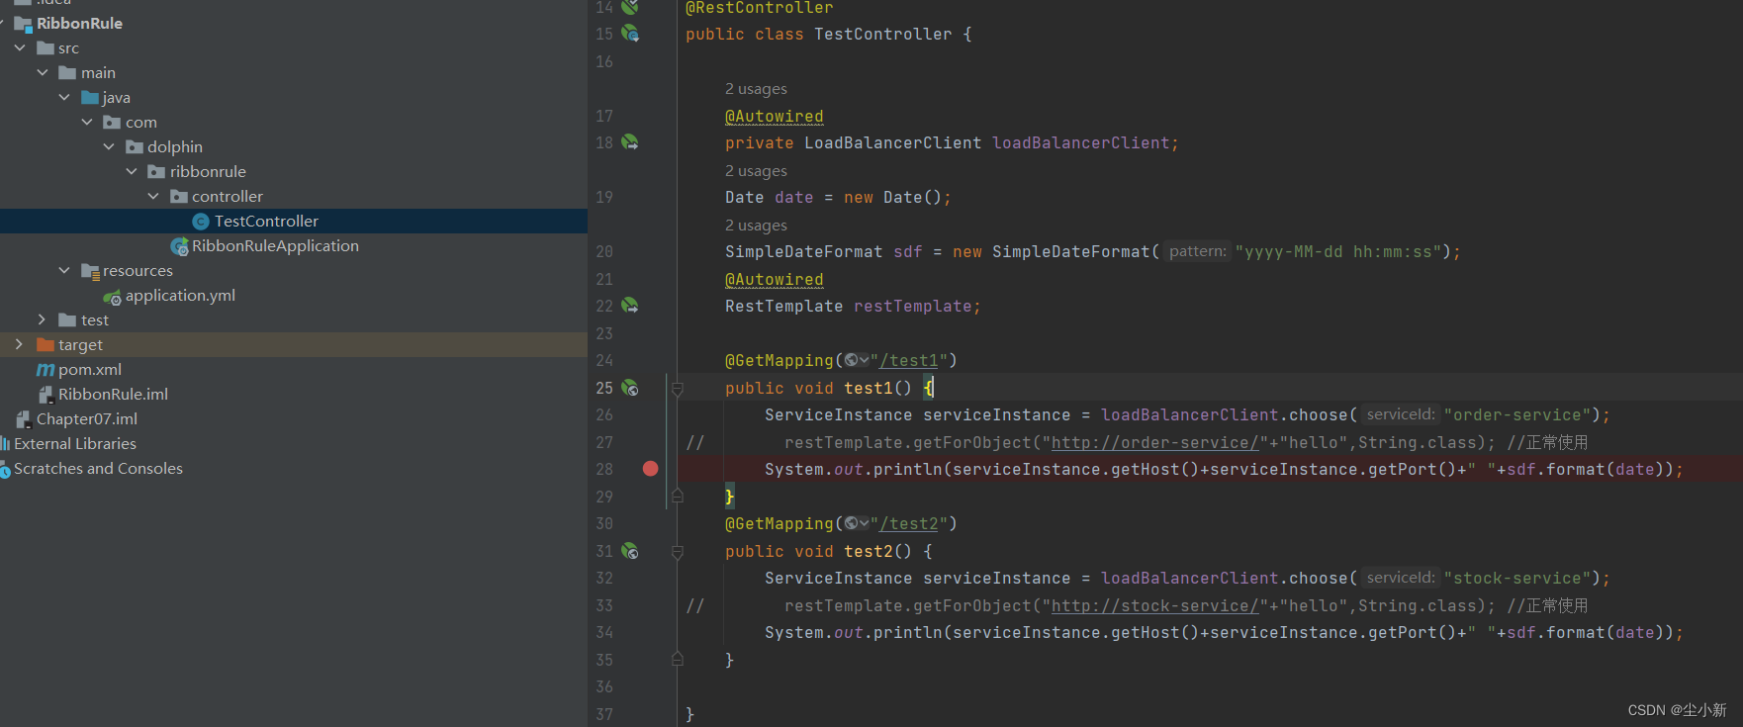Click the dolphin package icon
Screen dimensions: 1743x727
coord(135,147)
